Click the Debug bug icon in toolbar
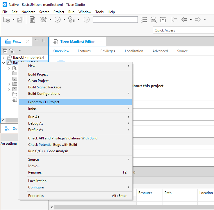The height and width of the screenshot is (210, 214). click(x=43, y=20)
